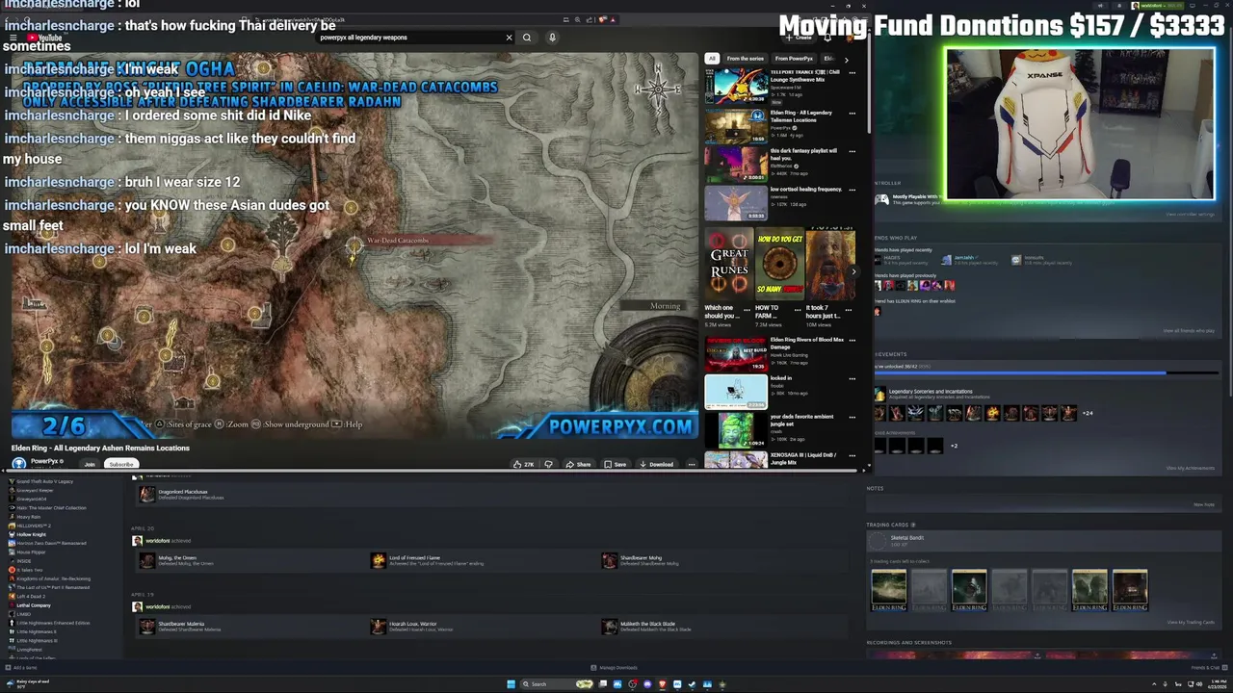Start YouTube voice search with microphone

(x=552, y=38)
